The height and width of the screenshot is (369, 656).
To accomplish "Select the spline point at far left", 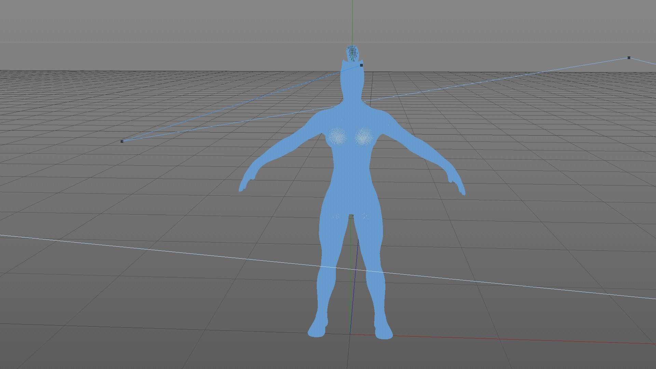I will pyautogui.click(x=122, y=141).
